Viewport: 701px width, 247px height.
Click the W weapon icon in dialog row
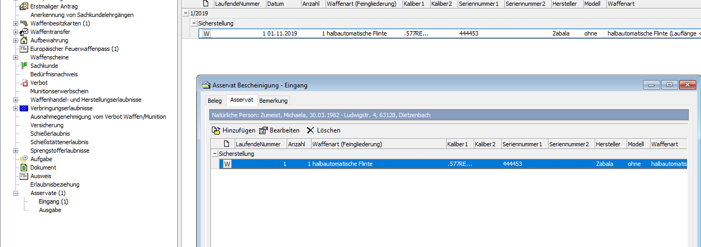click(227, 164)
